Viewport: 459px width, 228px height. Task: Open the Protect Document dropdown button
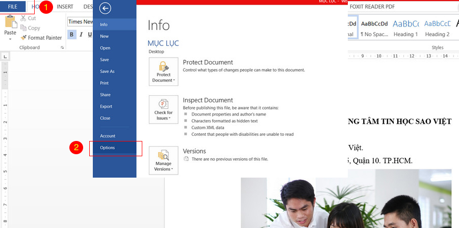click(163, 72)
